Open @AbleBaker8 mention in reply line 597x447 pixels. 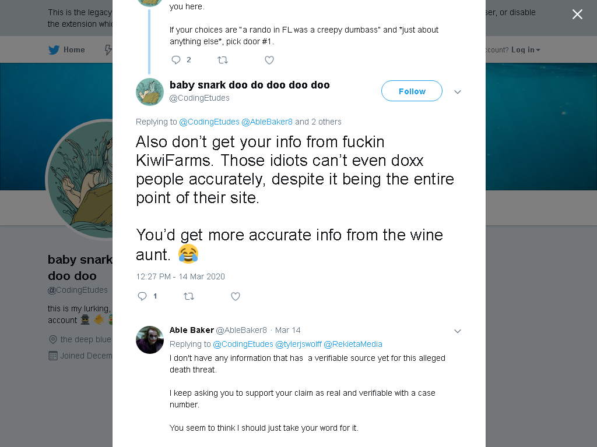(x=267, y=122)
